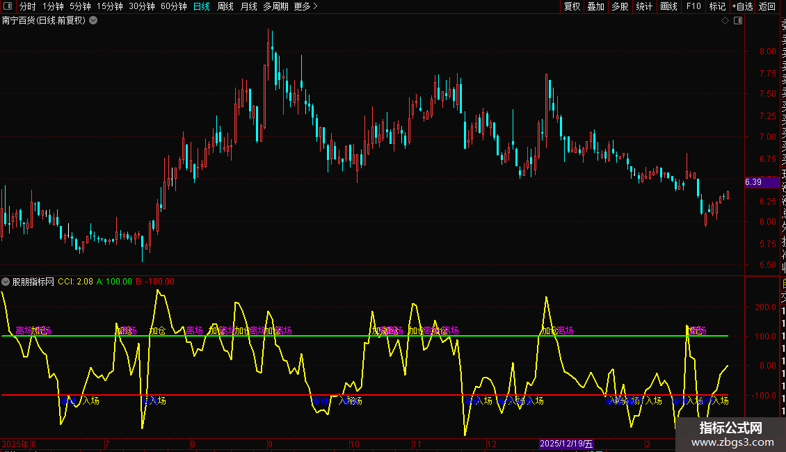Switch to 周线 weekly chart
The width and height of the screenshot is (786, 452).
[x=225, y=6]
